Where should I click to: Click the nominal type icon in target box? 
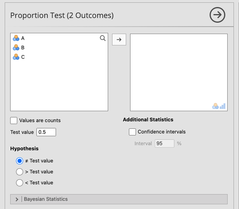point(215,106)
